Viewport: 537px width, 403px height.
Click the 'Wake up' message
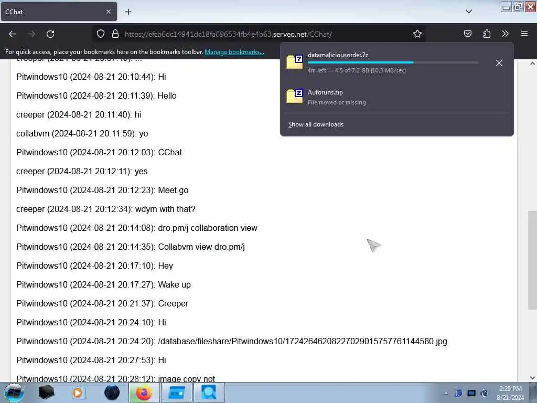[103, 284]
